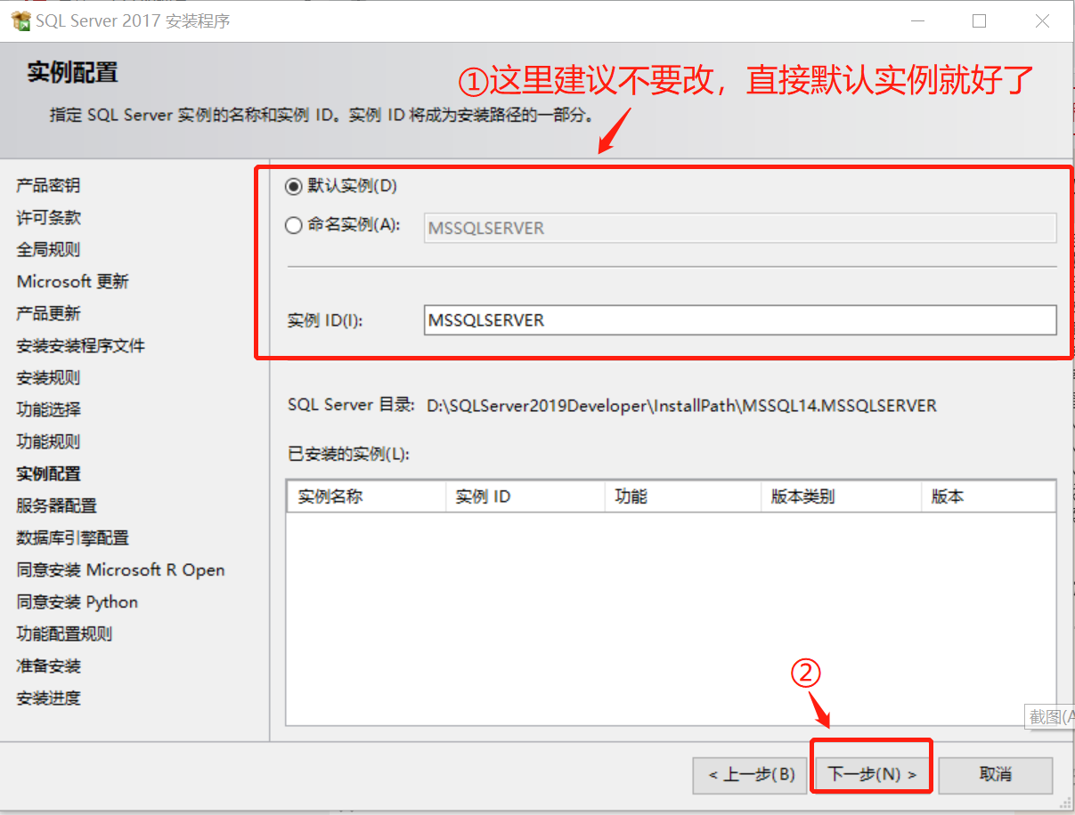1075x815 pixels.
Task: Cancel setup with 取消 button
Action: [996, 775]
